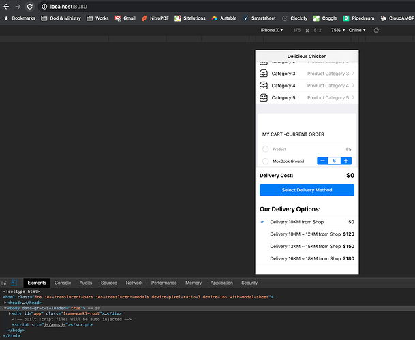Click the site info icon by localhost
Viewport: 415px width, 340px height.
pos(44,7)
